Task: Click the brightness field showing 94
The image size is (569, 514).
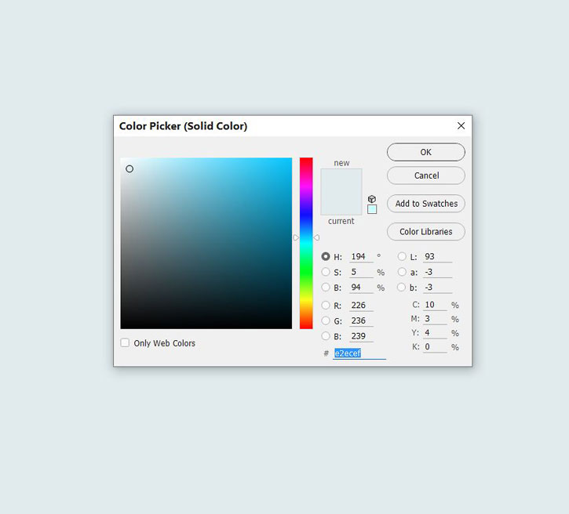Action: click(361, 288)
